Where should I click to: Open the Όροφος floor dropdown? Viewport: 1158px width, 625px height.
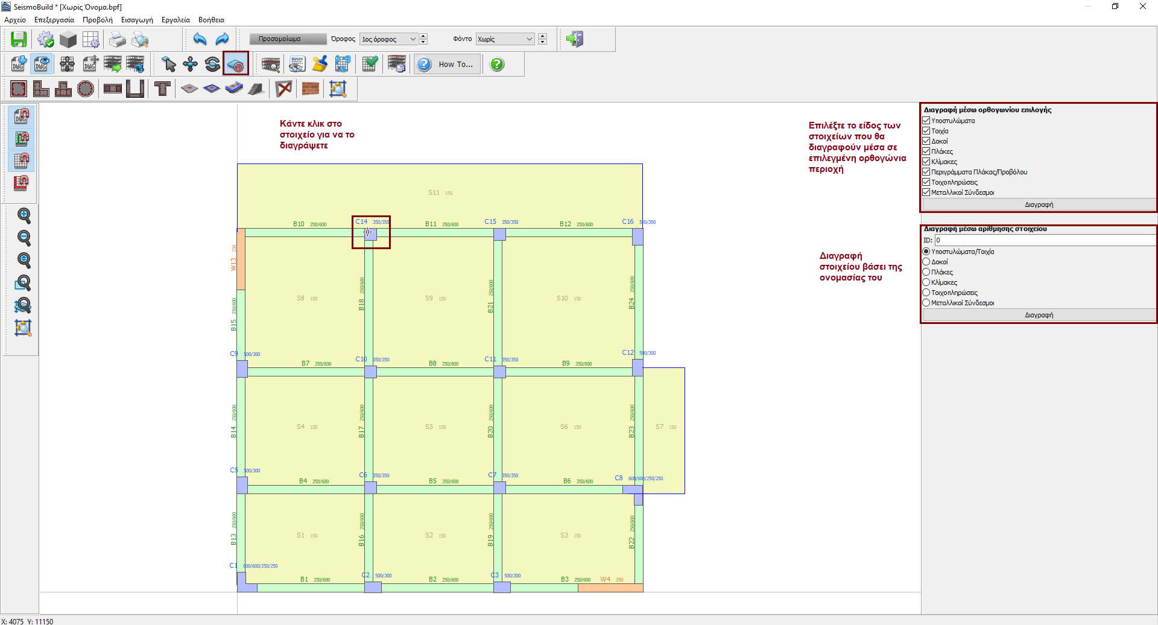(388, 39)
